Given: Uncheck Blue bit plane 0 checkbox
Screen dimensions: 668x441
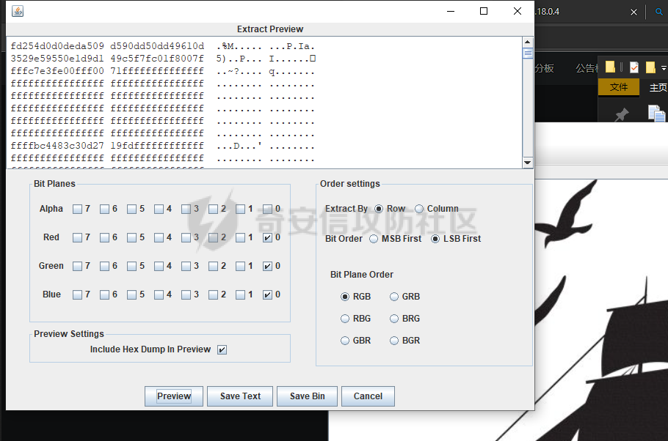Looking at the screenshot, I should coord(267,294).
